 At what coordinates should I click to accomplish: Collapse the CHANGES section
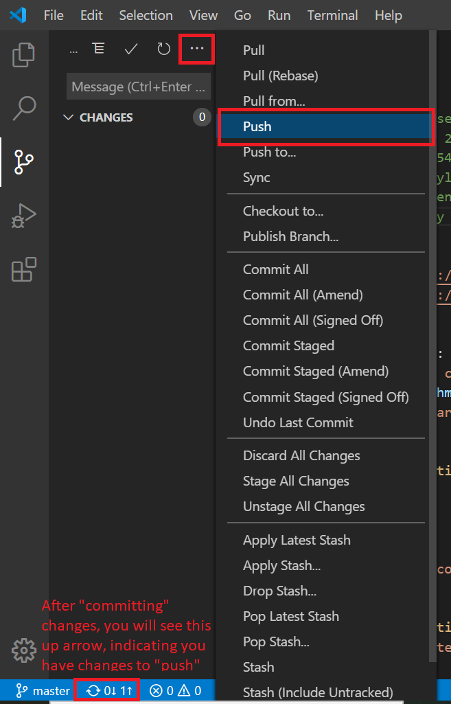[67, 117]
